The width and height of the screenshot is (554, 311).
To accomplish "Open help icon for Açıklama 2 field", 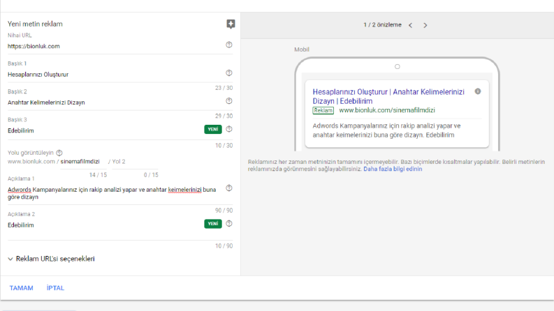I will point(229,224).
